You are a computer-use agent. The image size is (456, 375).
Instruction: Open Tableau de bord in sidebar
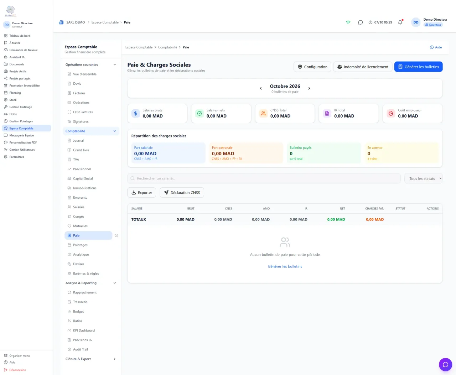click(26, 36)
